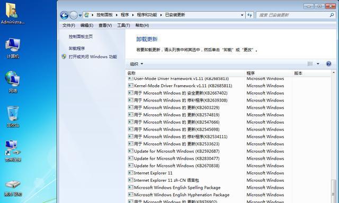Sort list by 程序 column header
The image size is (339, 203).
click(269, 73)
